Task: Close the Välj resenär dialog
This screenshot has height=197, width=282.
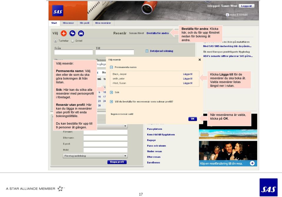Action: (x=200, y=60)
